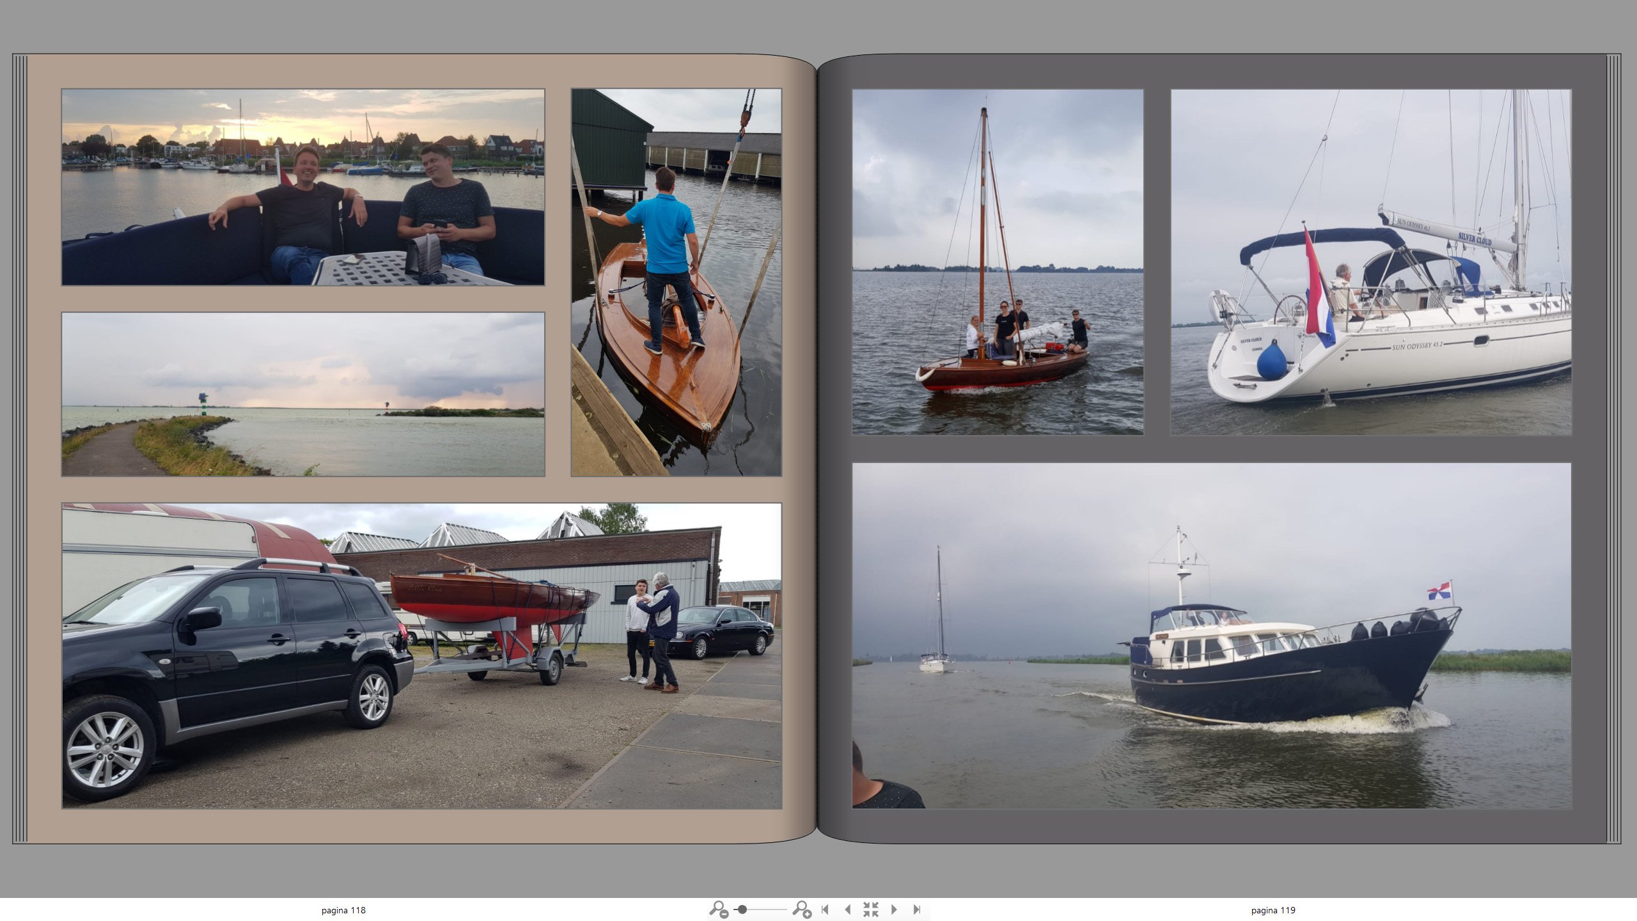The image size is (1637, 921).
Task: Click the pagina 118 label
Action: [343, 910]
